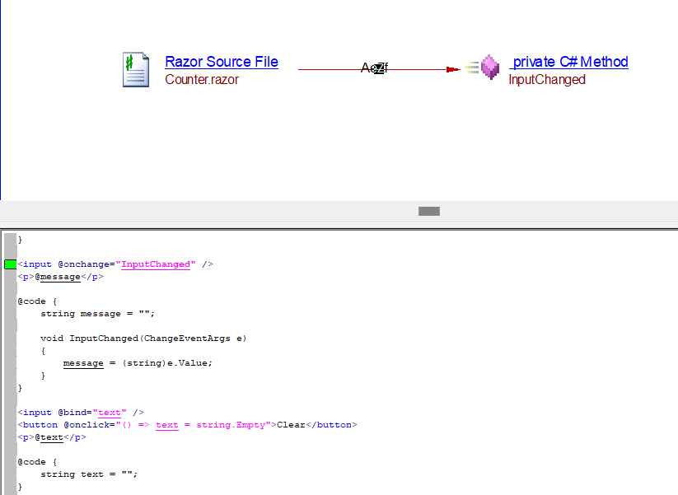
Task: Click underlined message in the assignment line
Action: coord(83,363)
